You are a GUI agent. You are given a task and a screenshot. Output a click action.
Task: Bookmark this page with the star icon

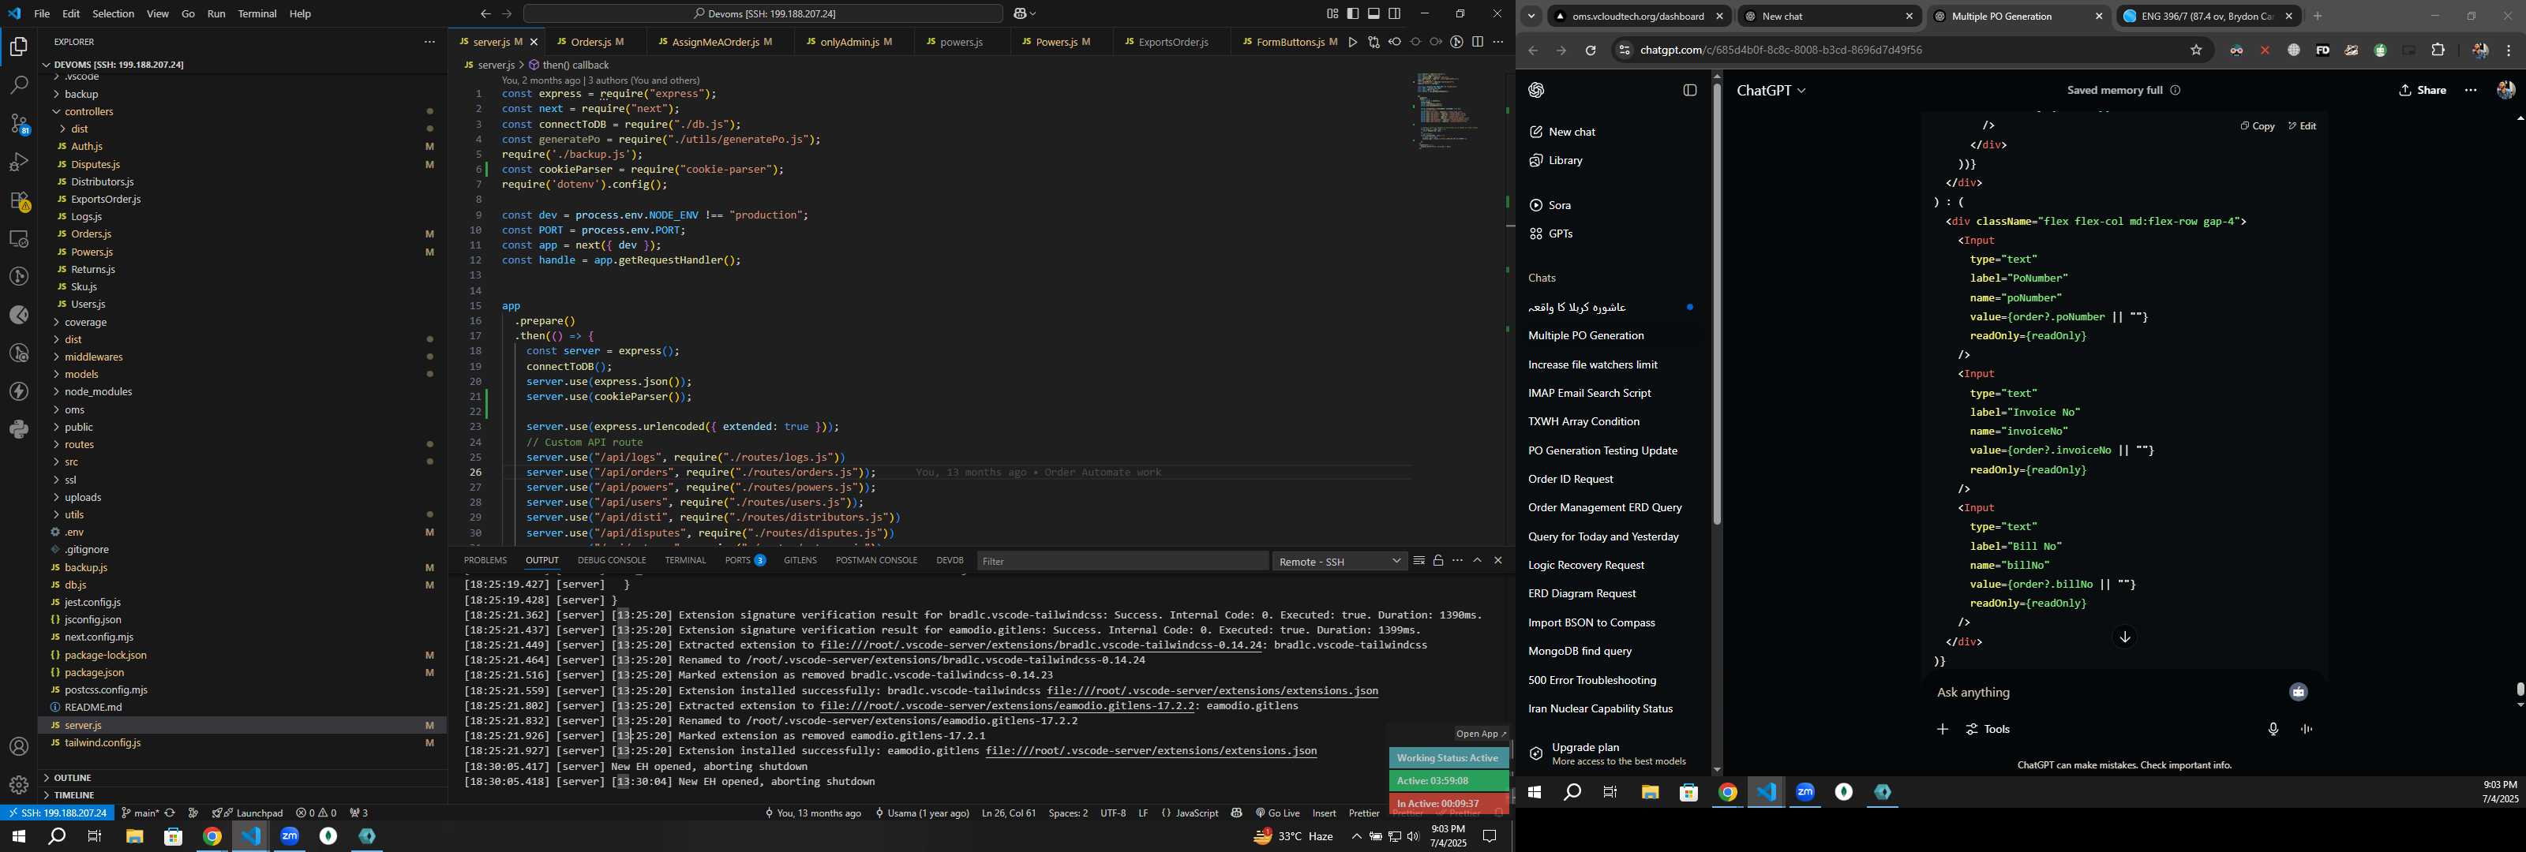coord(2197,50)
